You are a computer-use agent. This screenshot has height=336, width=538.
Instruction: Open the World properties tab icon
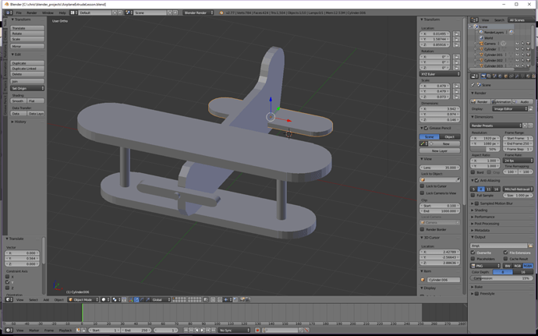pos(501,76)
